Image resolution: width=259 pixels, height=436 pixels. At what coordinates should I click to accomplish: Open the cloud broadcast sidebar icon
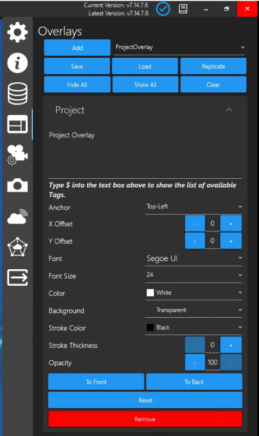[x=17, y=216]
